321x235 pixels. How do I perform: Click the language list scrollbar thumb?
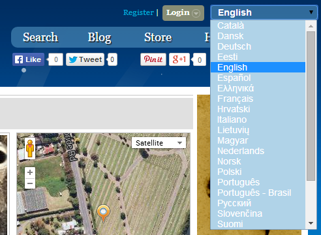(311, 106)
